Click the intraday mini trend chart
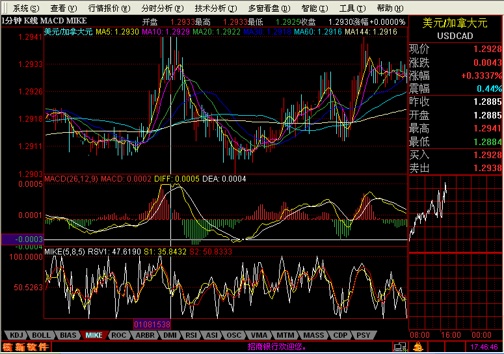Viewport: 504px width, 354px height. (x=455, y=214)
